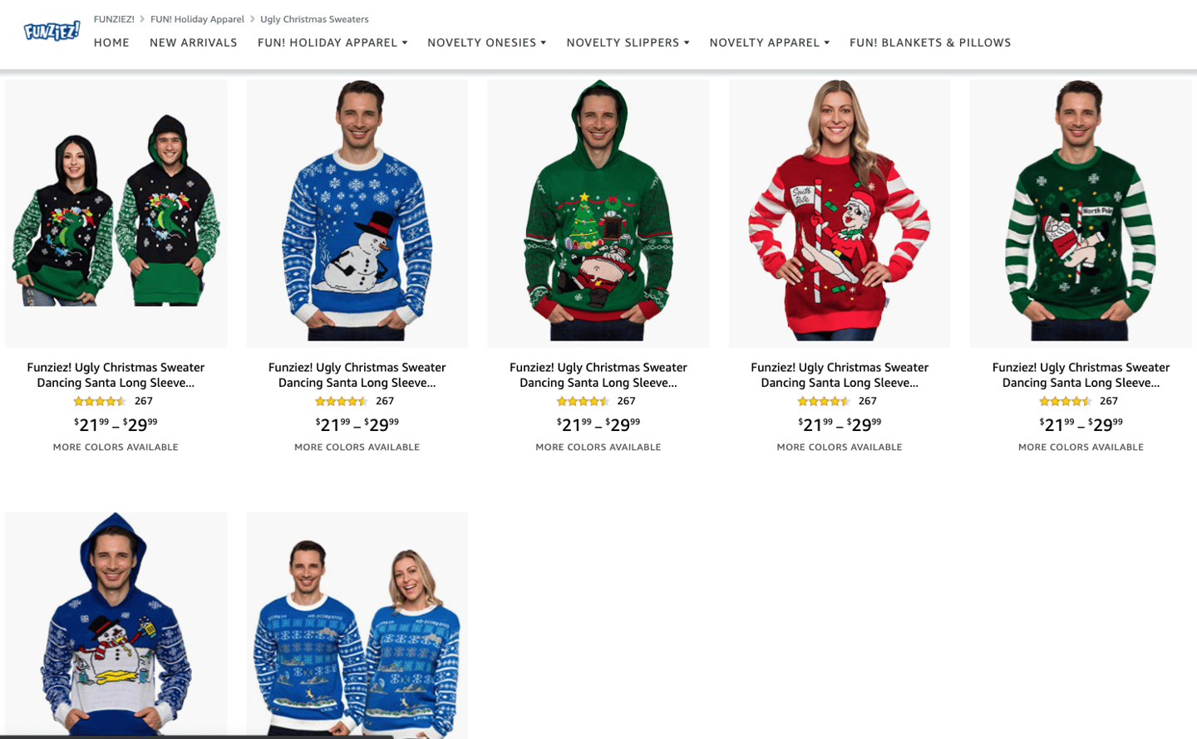Viewport: 1197px width, 739px height.
Task: Open Novelty Apparel dropdown menu
Action: pyautogui.click(x=769, y=42)
